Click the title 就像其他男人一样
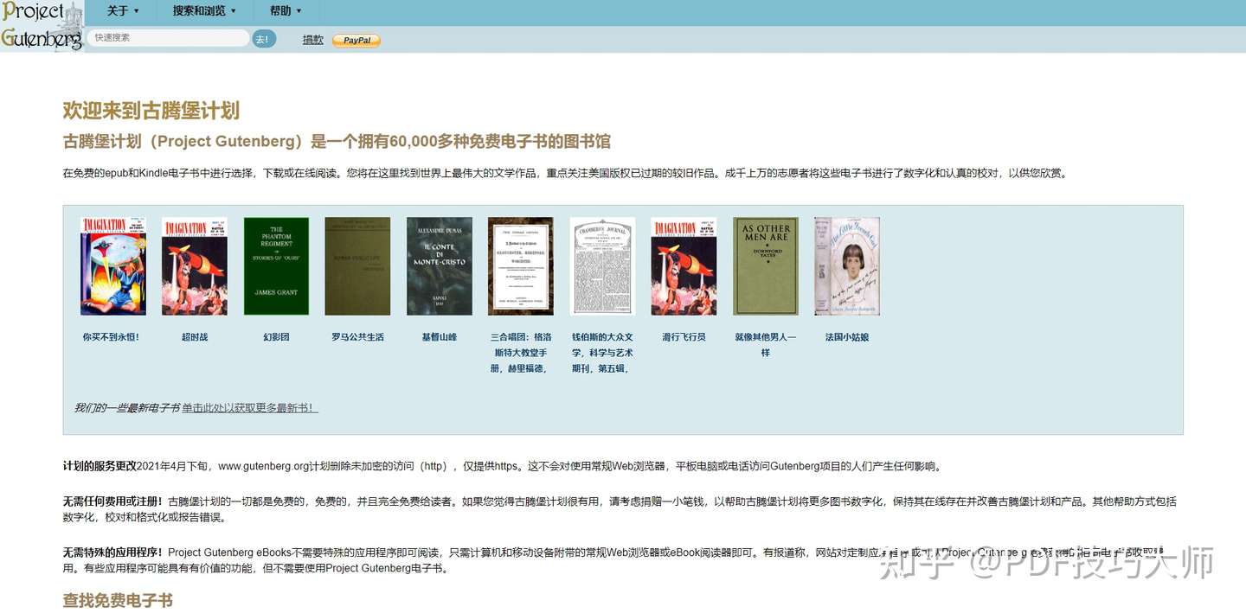 (766, 345)
